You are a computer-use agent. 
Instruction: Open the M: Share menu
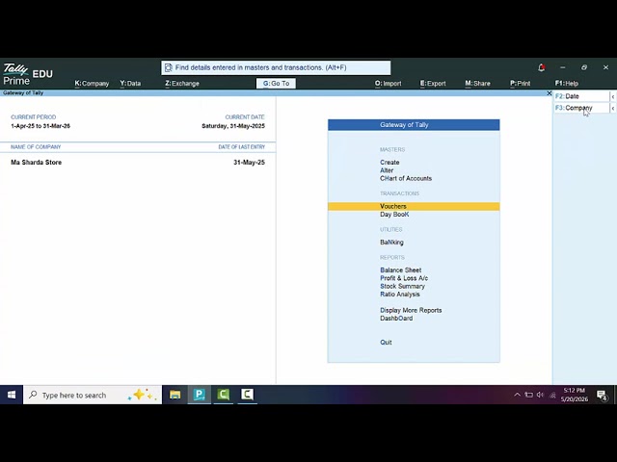point(478,84)
